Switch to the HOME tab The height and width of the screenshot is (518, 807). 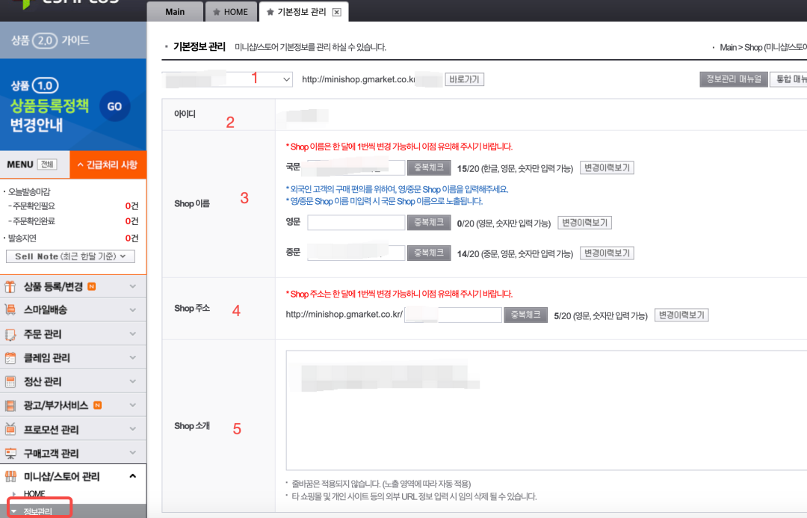point(231,12)
